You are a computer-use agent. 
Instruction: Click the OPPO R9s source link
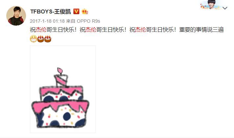pos(88,21)
